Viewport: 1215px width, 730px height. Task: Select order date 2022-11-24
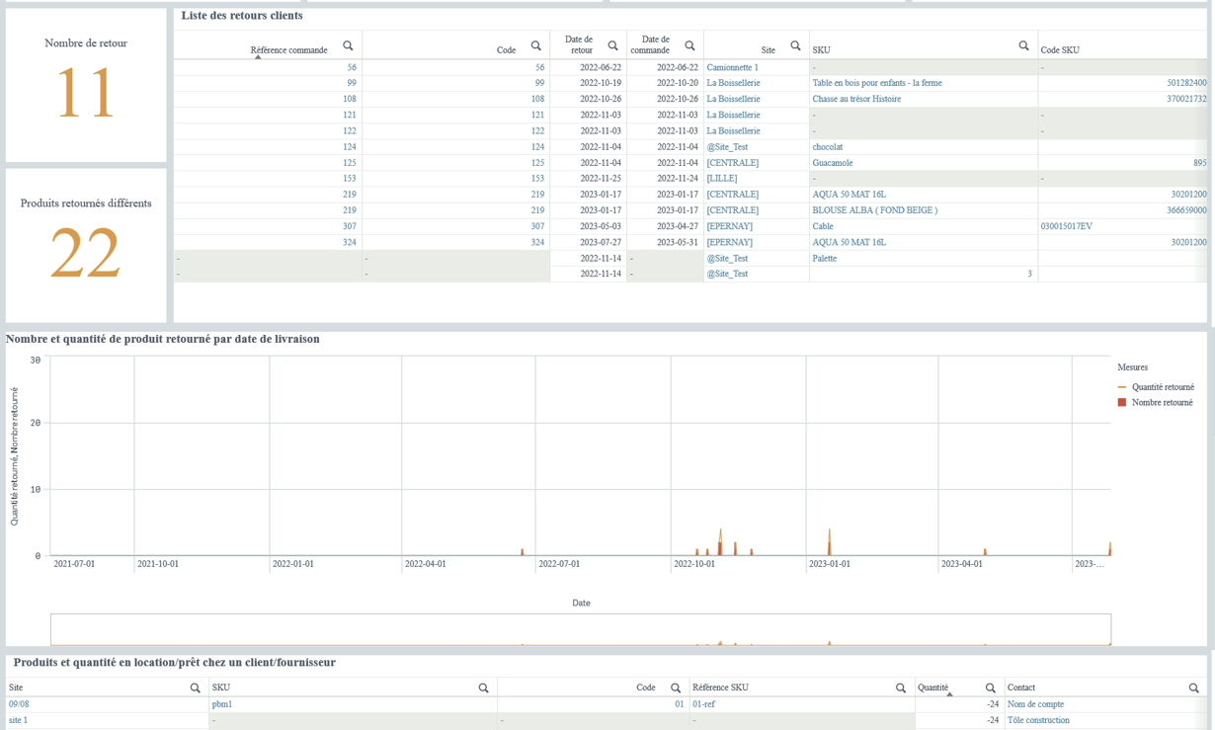coord(678,179)
